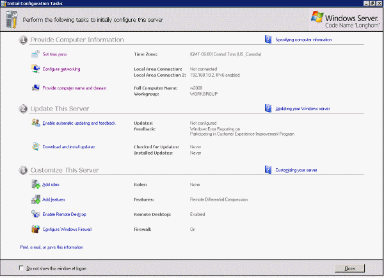Click the IP address 192.168.10.2 text
This screenshot has height=278, width=384.
click(202, 75)
